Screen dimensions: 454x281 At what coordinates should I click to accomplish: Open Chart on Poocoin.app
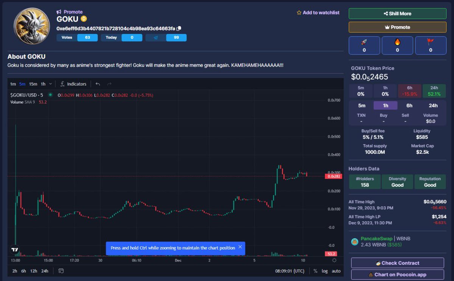pos(397,275)
